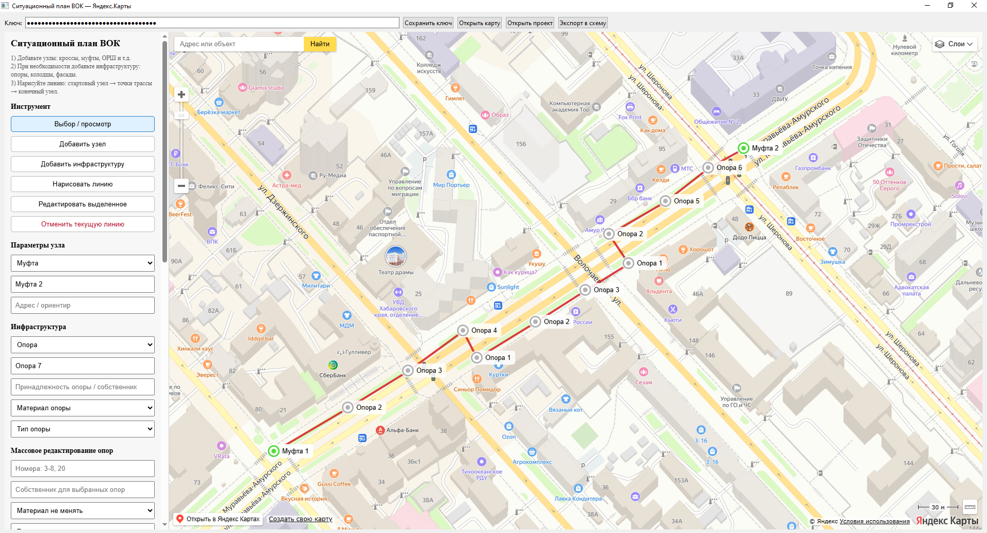Click the Кьюти salon icon
This screenshot has width=987, height=533.
tap(673, 310)
